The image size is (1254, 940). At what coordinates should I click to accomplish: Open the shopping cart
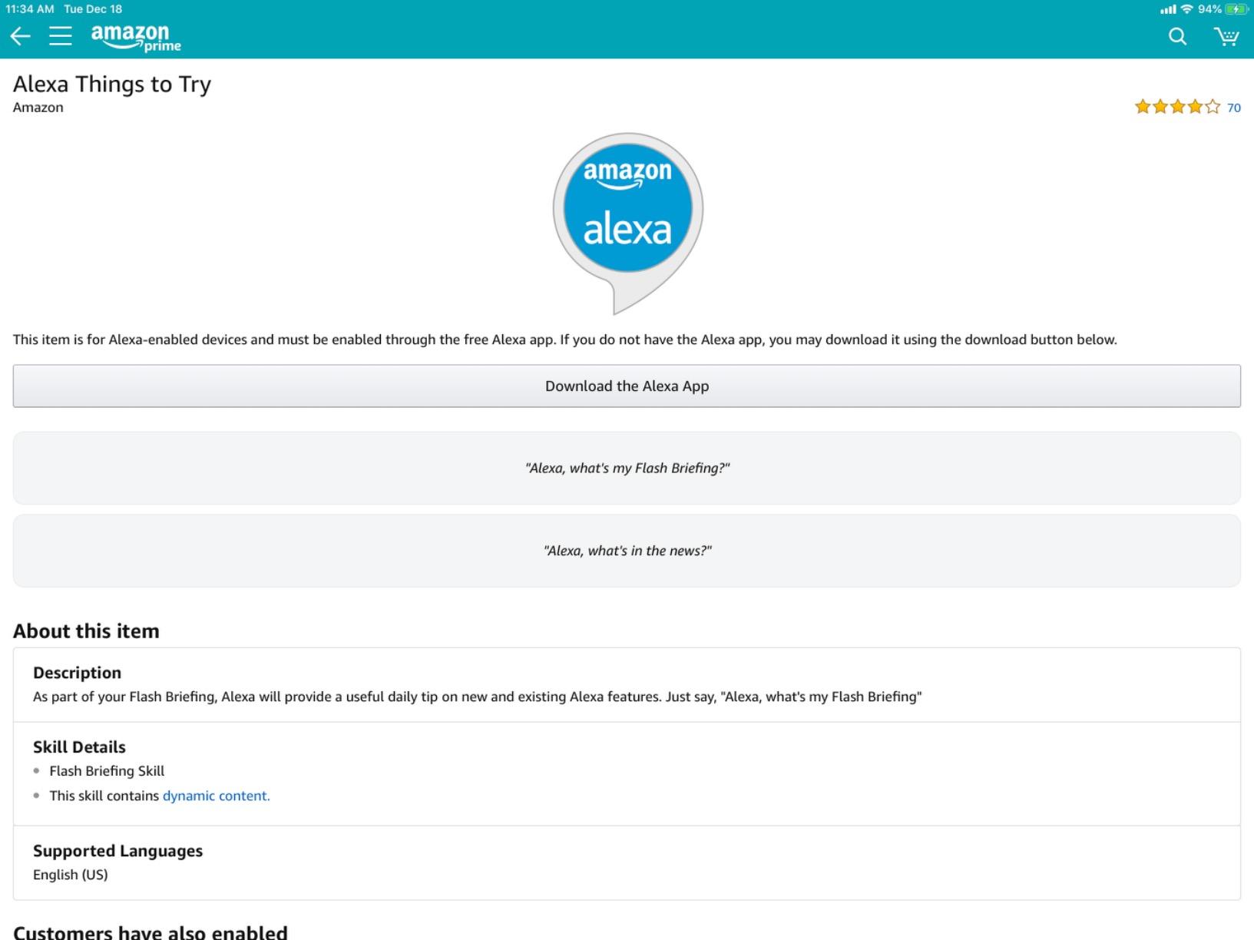tap(1226, 35)
